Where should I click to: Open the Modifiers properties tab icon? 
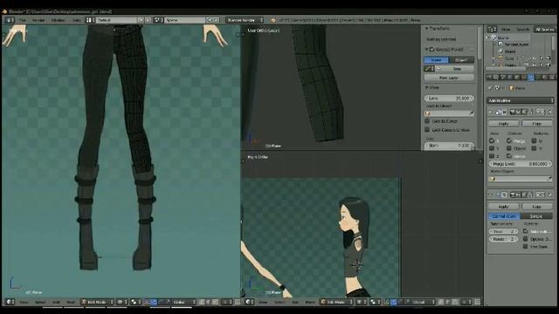[x=530, y=78]
